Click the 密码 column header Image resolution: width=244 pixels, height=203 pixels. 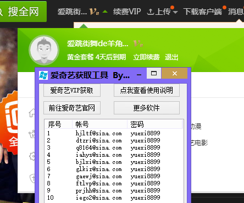tap(155, 124)
